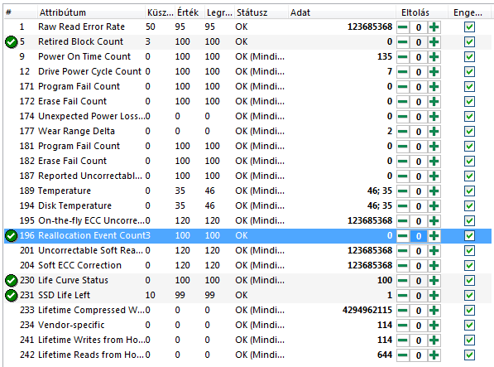Click green check icon on Reallocation Event Count
This screenshot has height=367, width=494.
coord(12,236)
